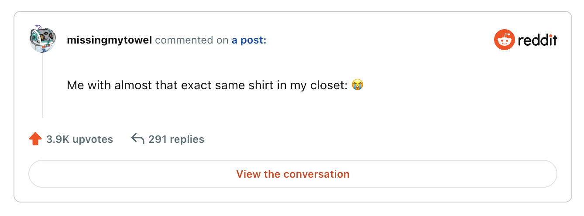This screenshot has height=216, width=584.
Task: Open Reddit via the Snoo logo icon
Action: pos(504,40)
